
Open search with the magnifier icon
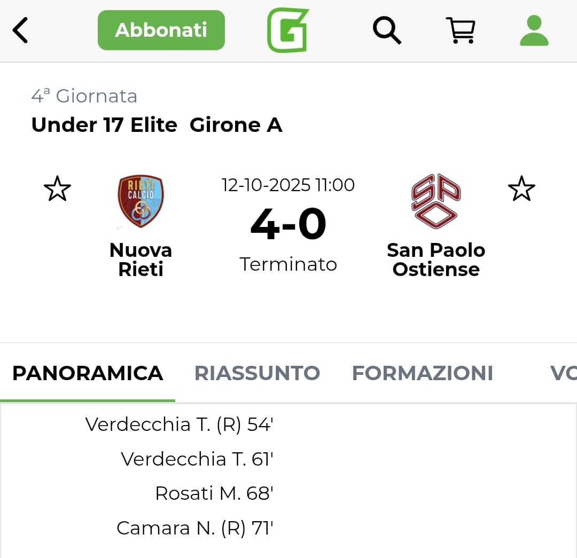(x=387, y=30)
